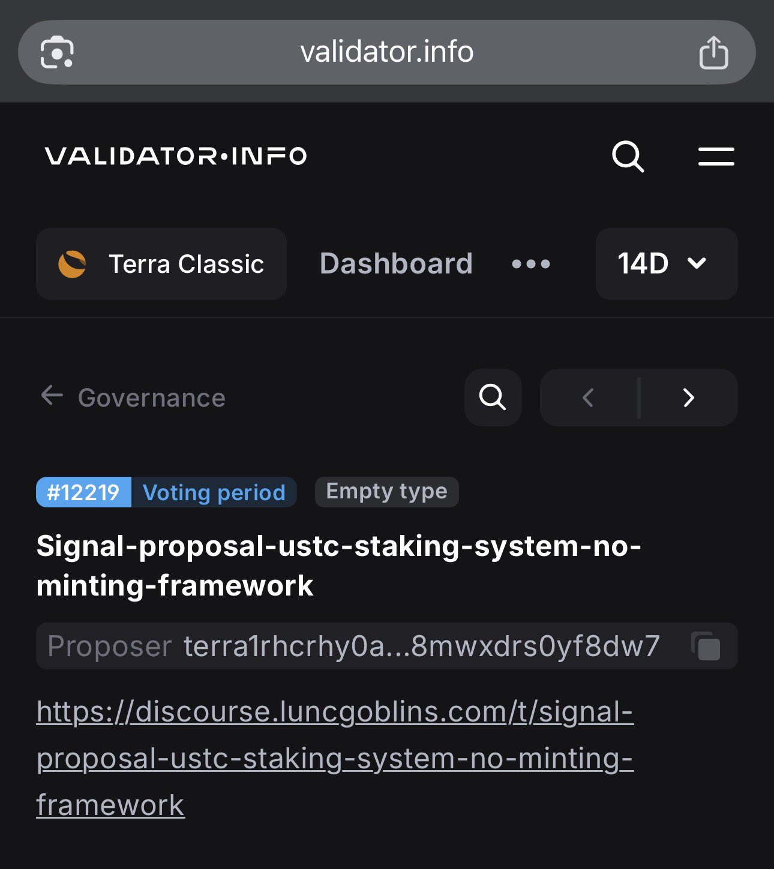Go back to Governance page
Viewport: 774px width, 869px height.
click(151, 398)
